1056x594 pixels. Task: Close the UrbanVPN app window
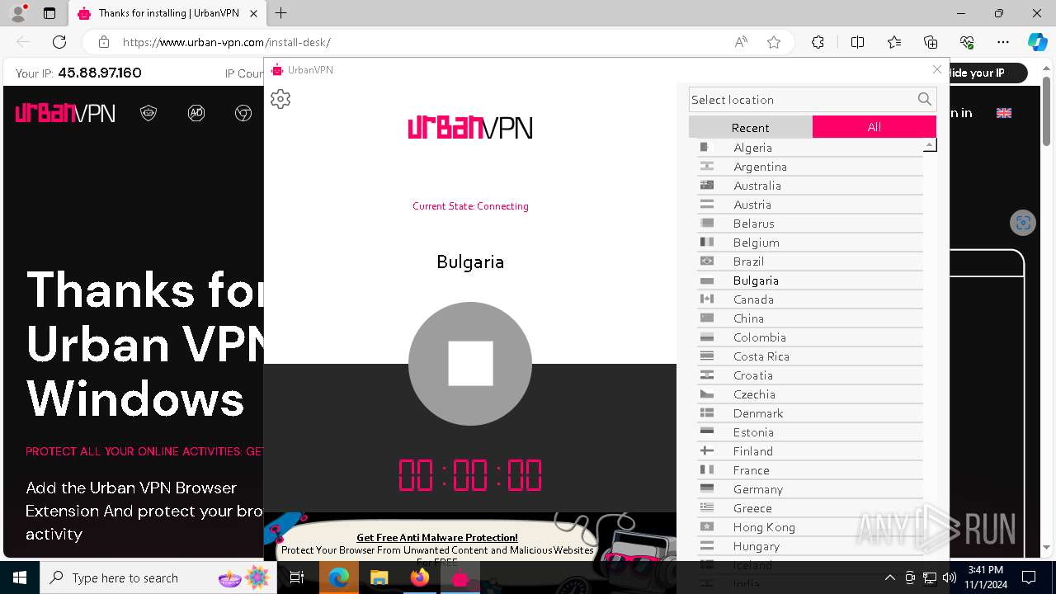tap(936, 69)
